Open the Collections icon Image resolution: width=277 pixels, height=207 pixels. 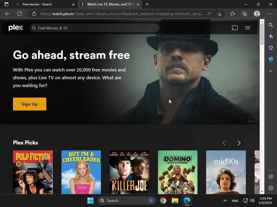pyautogui.click(x=245, y=14)
